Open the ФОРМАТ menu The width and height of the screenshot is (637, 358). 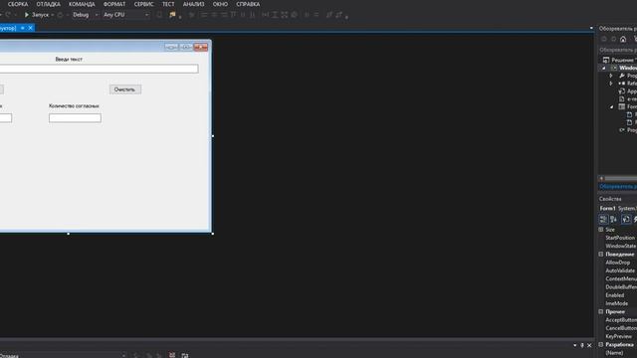(x=114, y=4)
